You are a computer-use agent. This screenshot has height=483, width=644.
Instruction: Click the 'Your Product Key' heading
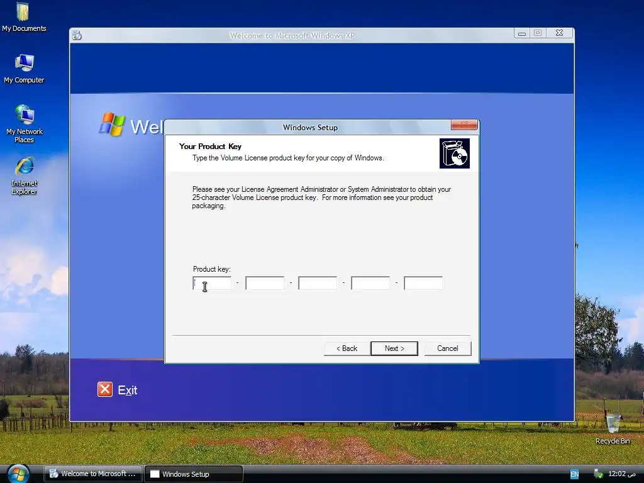click(210, 146)
